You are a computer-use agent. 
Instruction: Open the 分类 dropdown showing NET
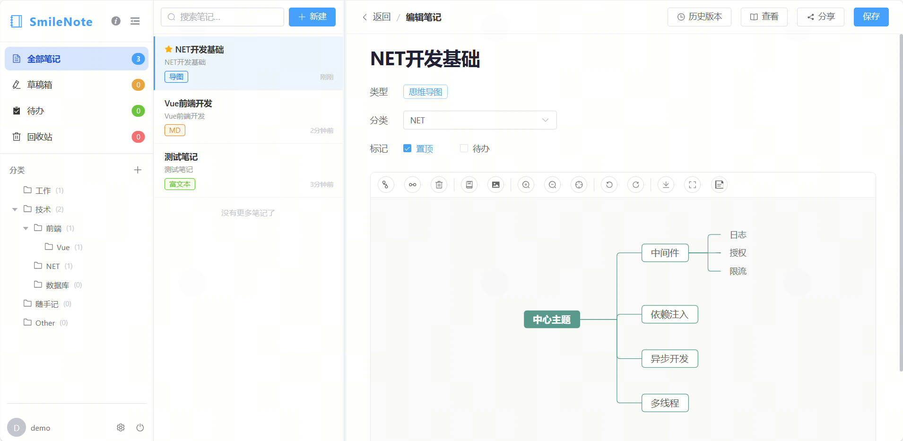[x=480, y=120]
